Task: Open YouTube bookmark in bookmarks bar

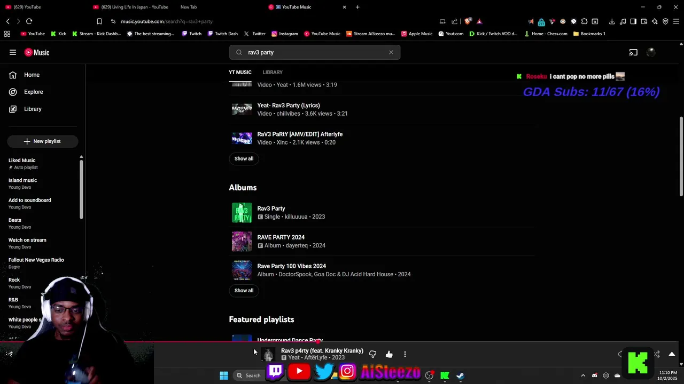Action: coord(33,34)
